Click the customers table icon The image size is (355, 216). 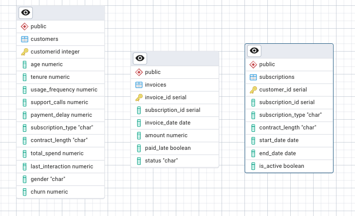[x=24, y=39]
